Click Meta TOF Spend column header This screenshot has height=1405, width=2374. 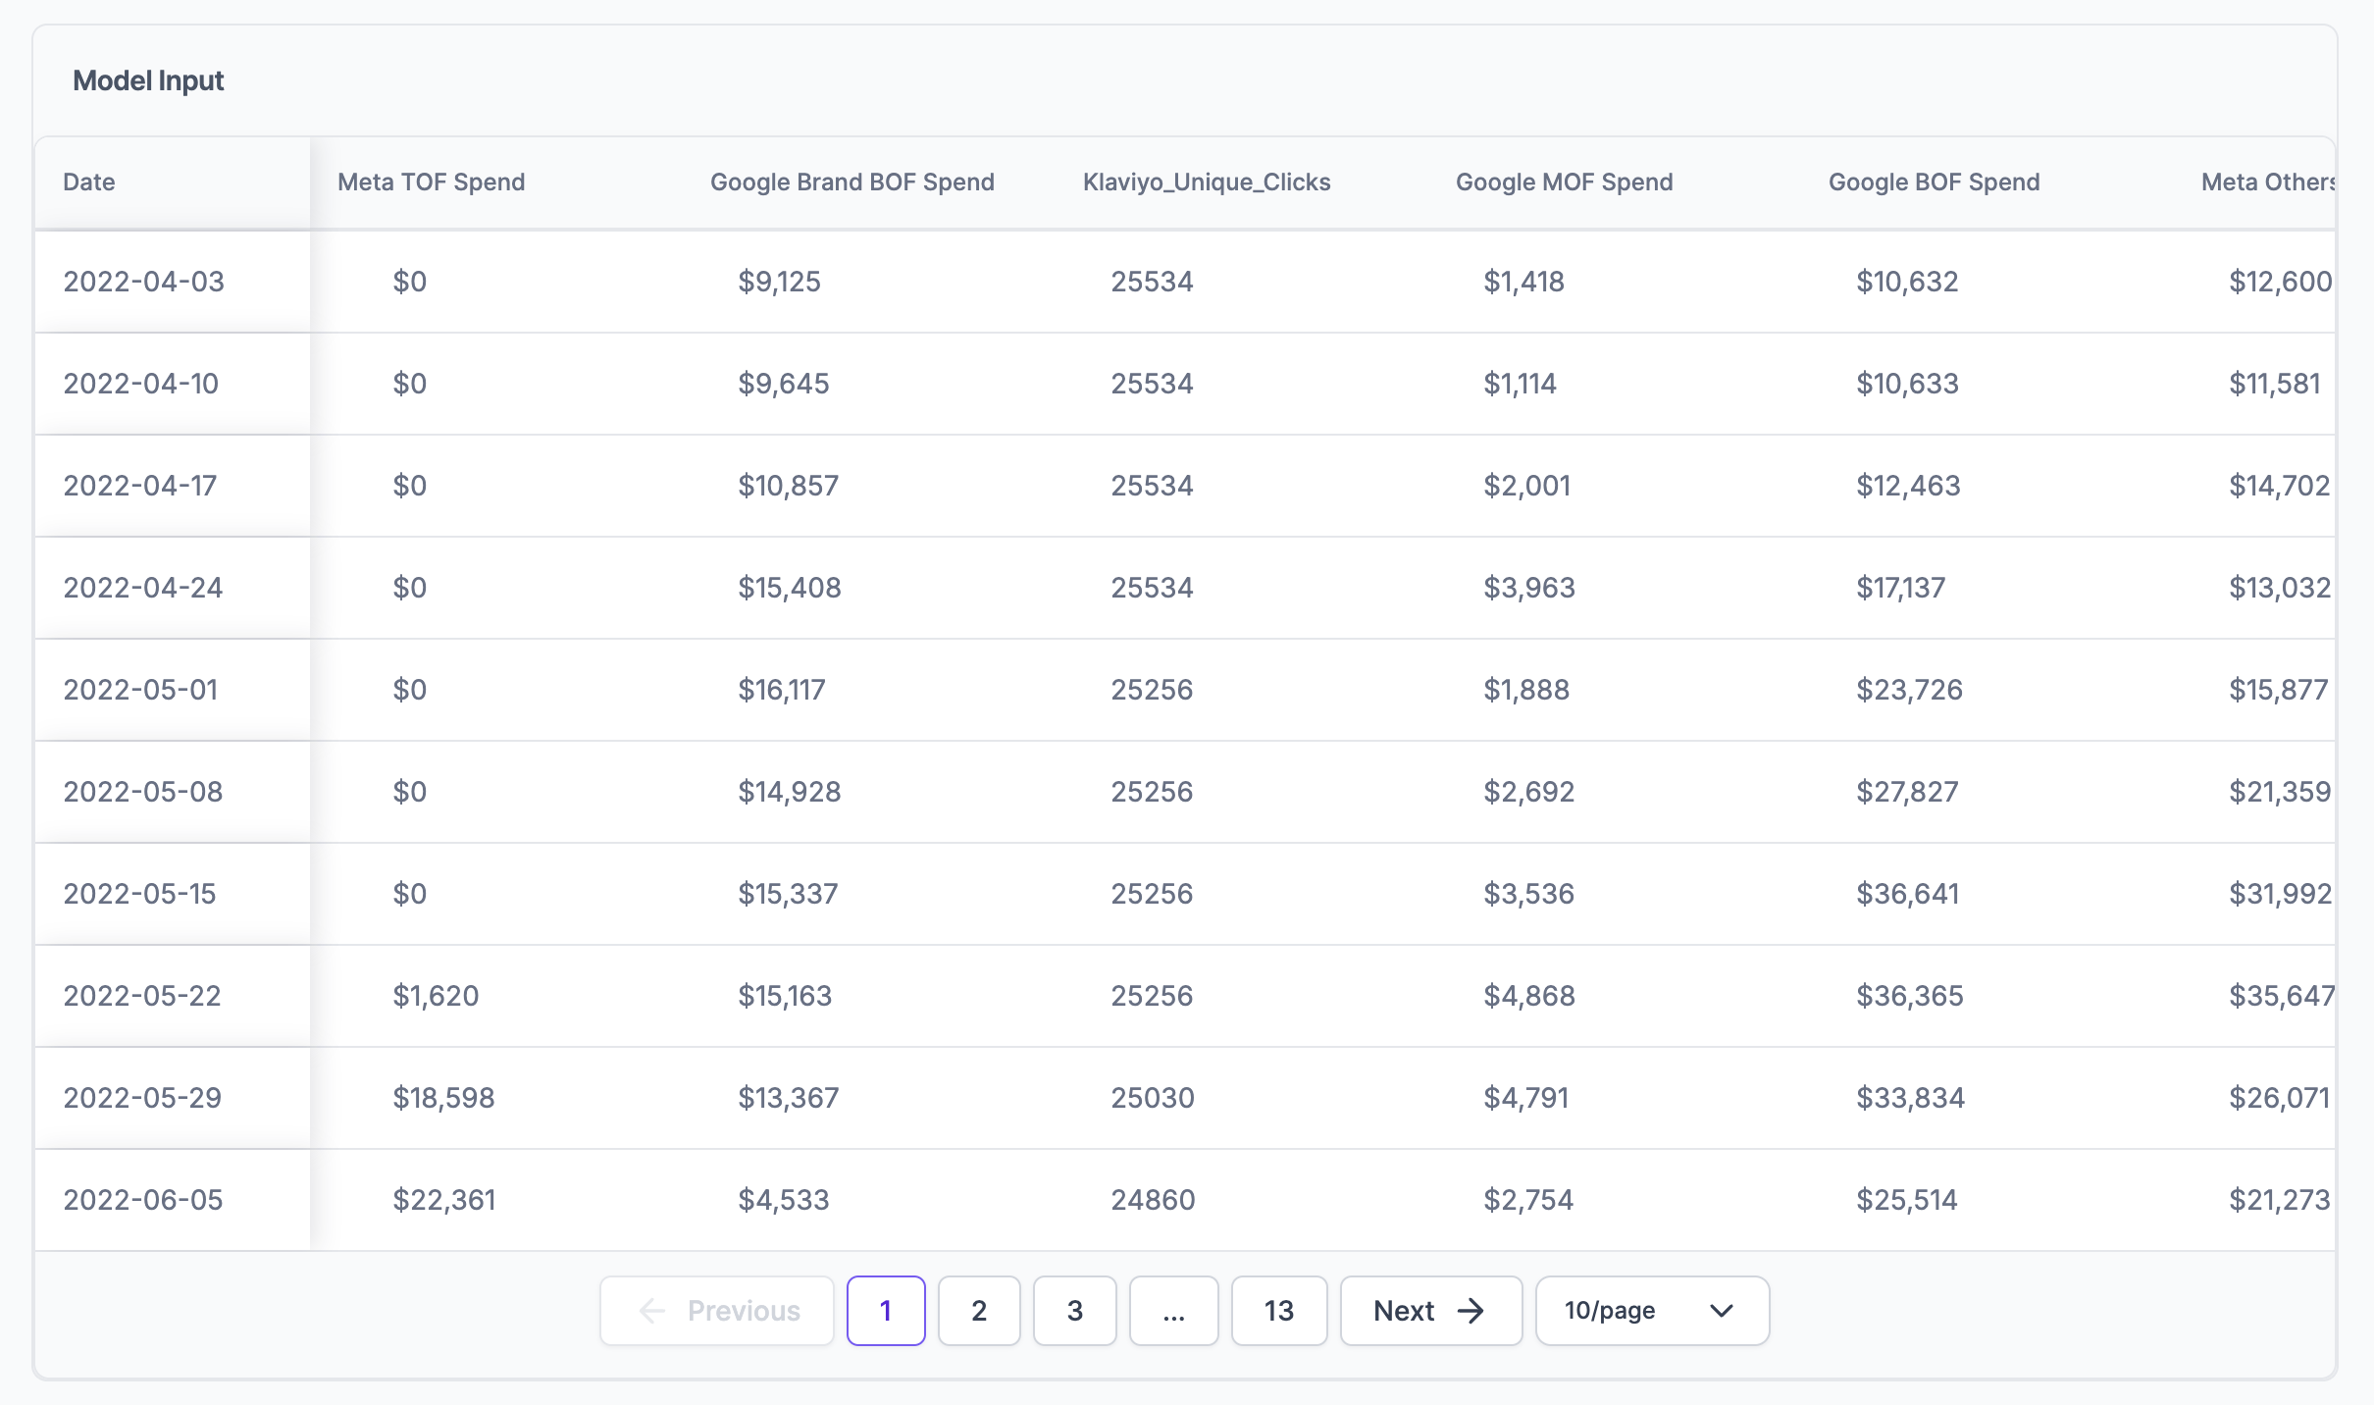431,182
